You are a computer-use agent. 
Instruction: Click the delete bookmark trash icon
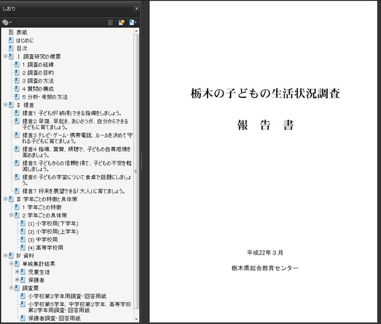click(x=110, y=22)
